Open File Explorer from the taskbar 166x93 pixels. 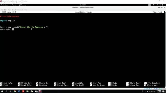[27, 91]
